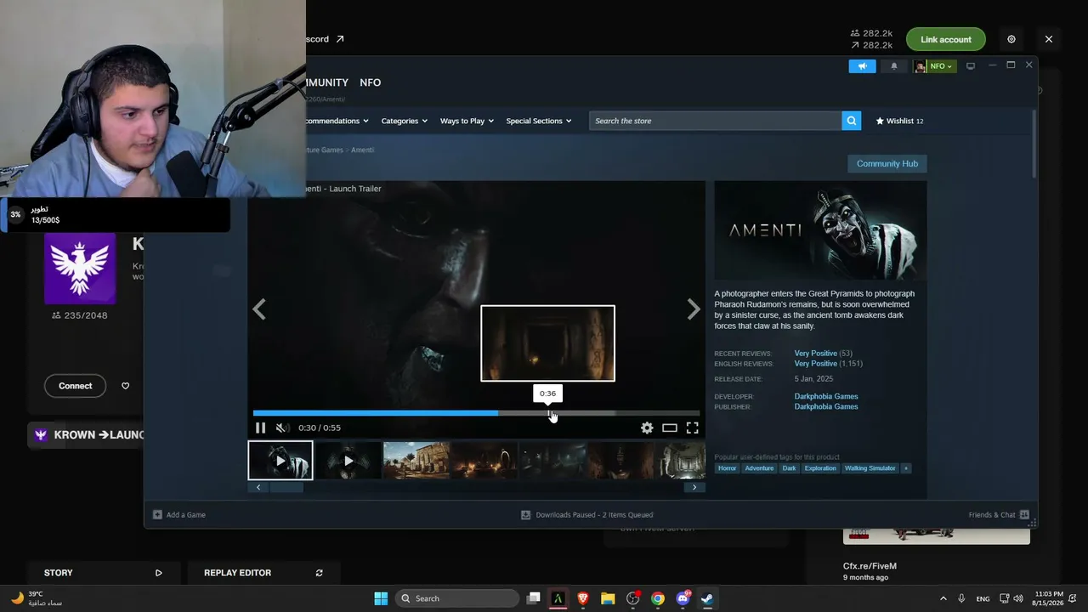Open the Wishlist
This screenshot has height=612, width=1088.
tap(899, 121)
